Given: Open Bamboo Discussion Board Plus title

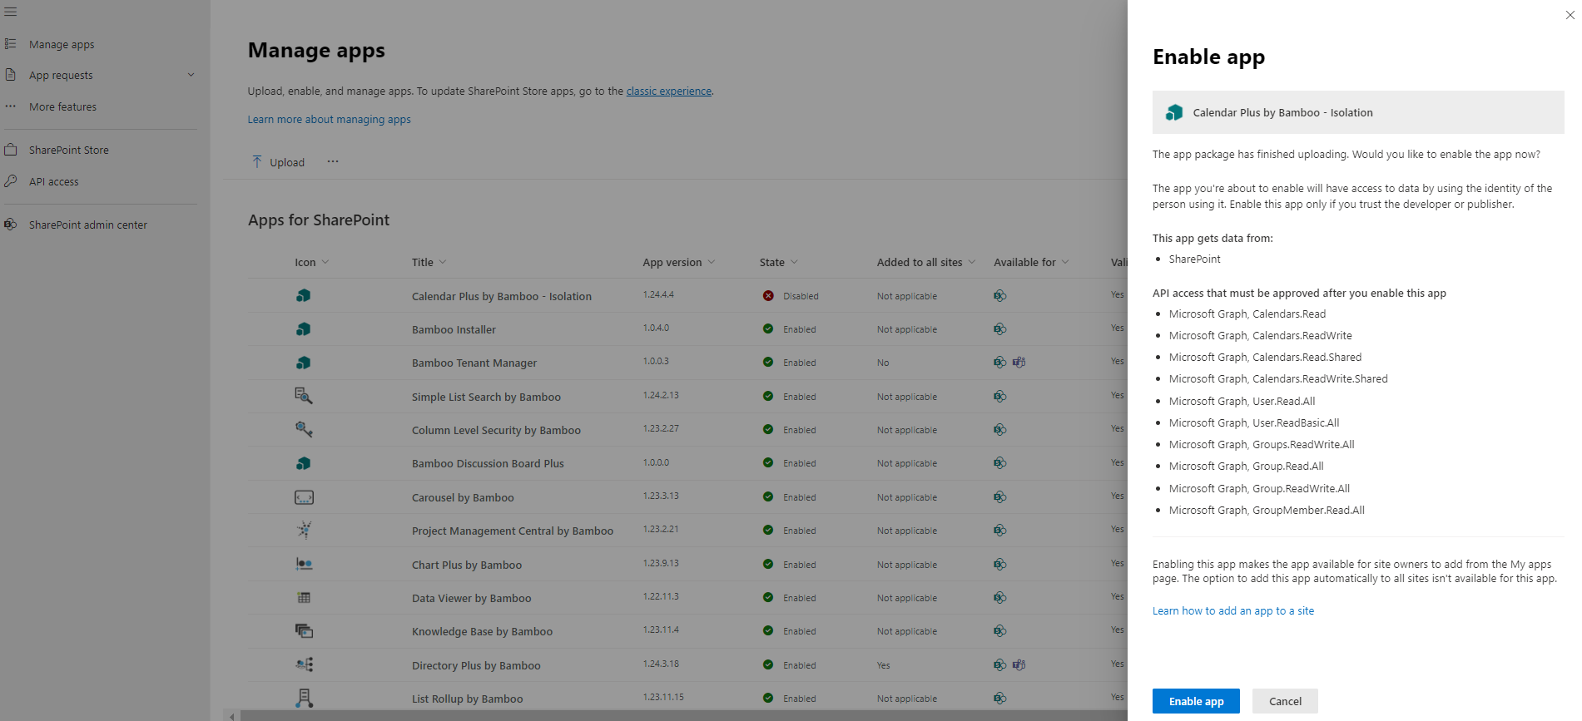Looking at the screenshot, I should click(x=488, y=463).
